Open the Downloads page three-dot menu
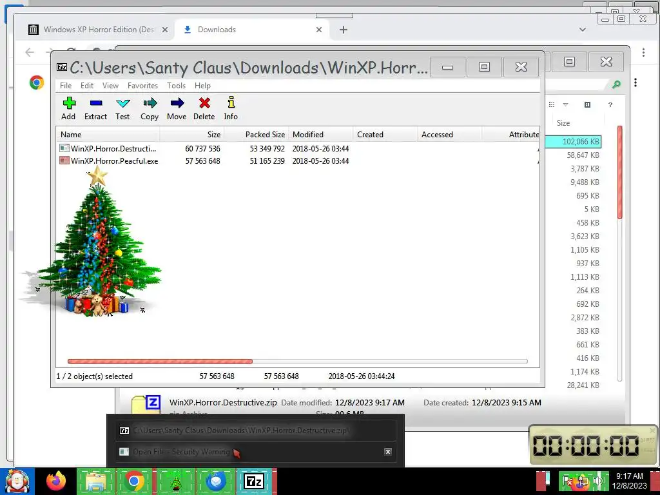Viewport: 660px width, 495px height. click(636, 83)
